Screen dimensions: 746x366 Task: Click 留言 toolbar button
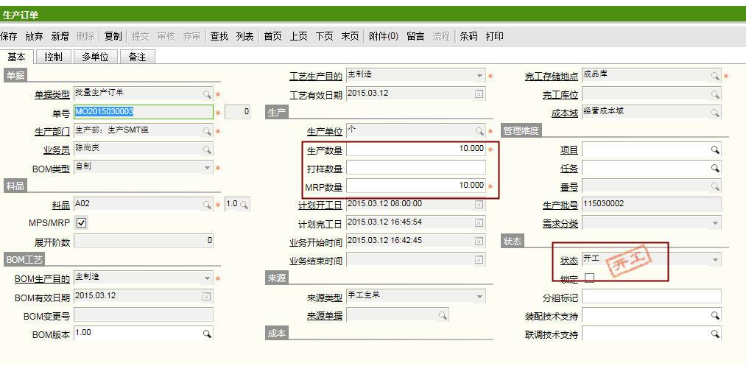tap(416, 36)
